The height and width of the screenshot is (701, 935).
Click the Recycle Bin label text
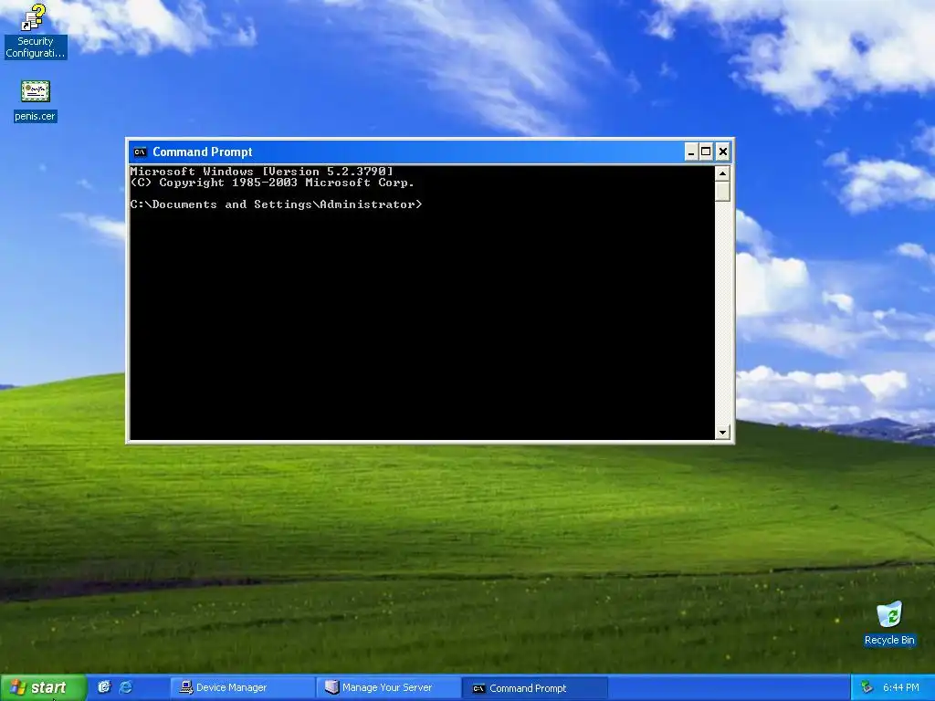pyautogui.click(x=889, y=640)
